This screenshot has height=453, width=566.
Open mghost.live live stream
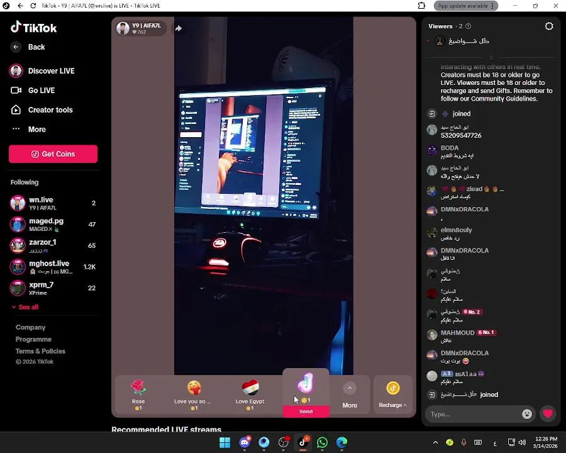(x=53, y=267)
